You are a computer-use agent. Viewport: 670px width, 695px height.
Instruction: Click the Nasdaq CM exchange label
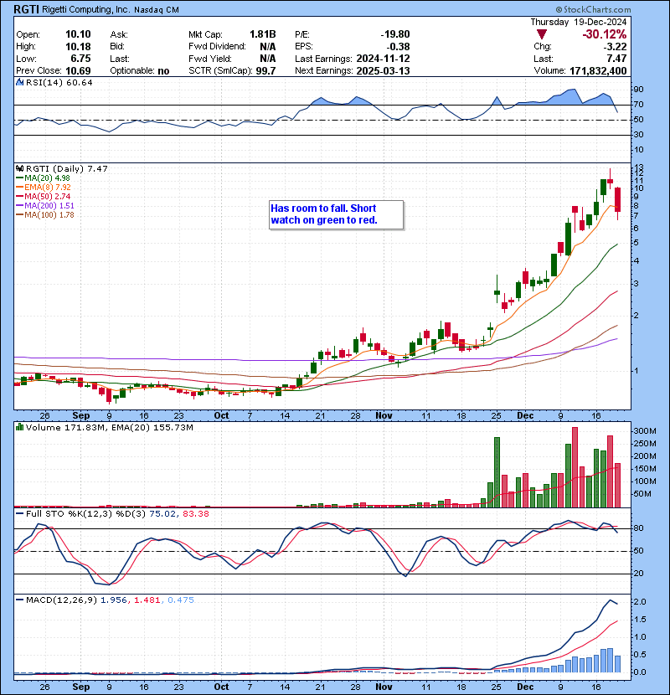click(157, 10)
